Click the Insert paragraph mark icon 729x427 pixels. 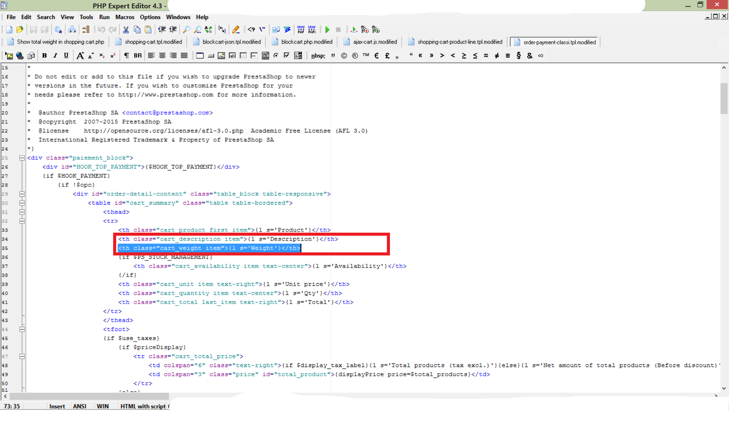[x=126, y=56]
